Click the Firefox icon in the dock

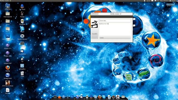pos(100,97)
